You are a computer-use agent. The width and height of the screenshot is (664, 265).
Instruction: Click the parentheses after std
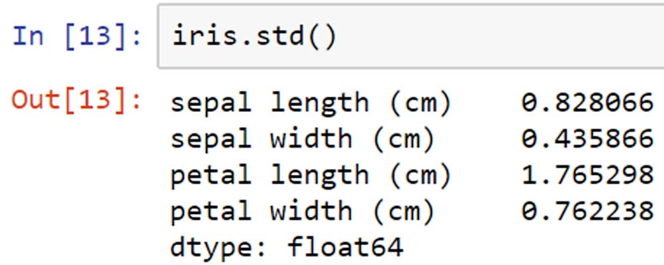(321, 37)
